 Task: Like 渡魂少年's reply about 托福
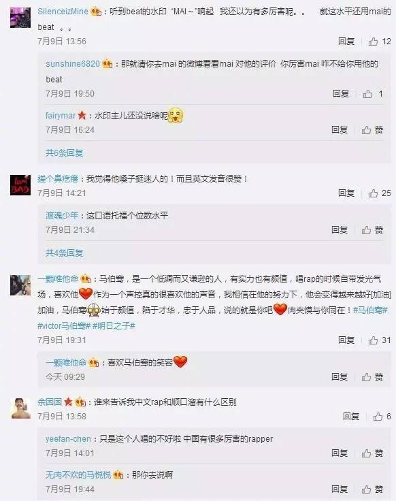pyautogui.click(x=372, y=229)
